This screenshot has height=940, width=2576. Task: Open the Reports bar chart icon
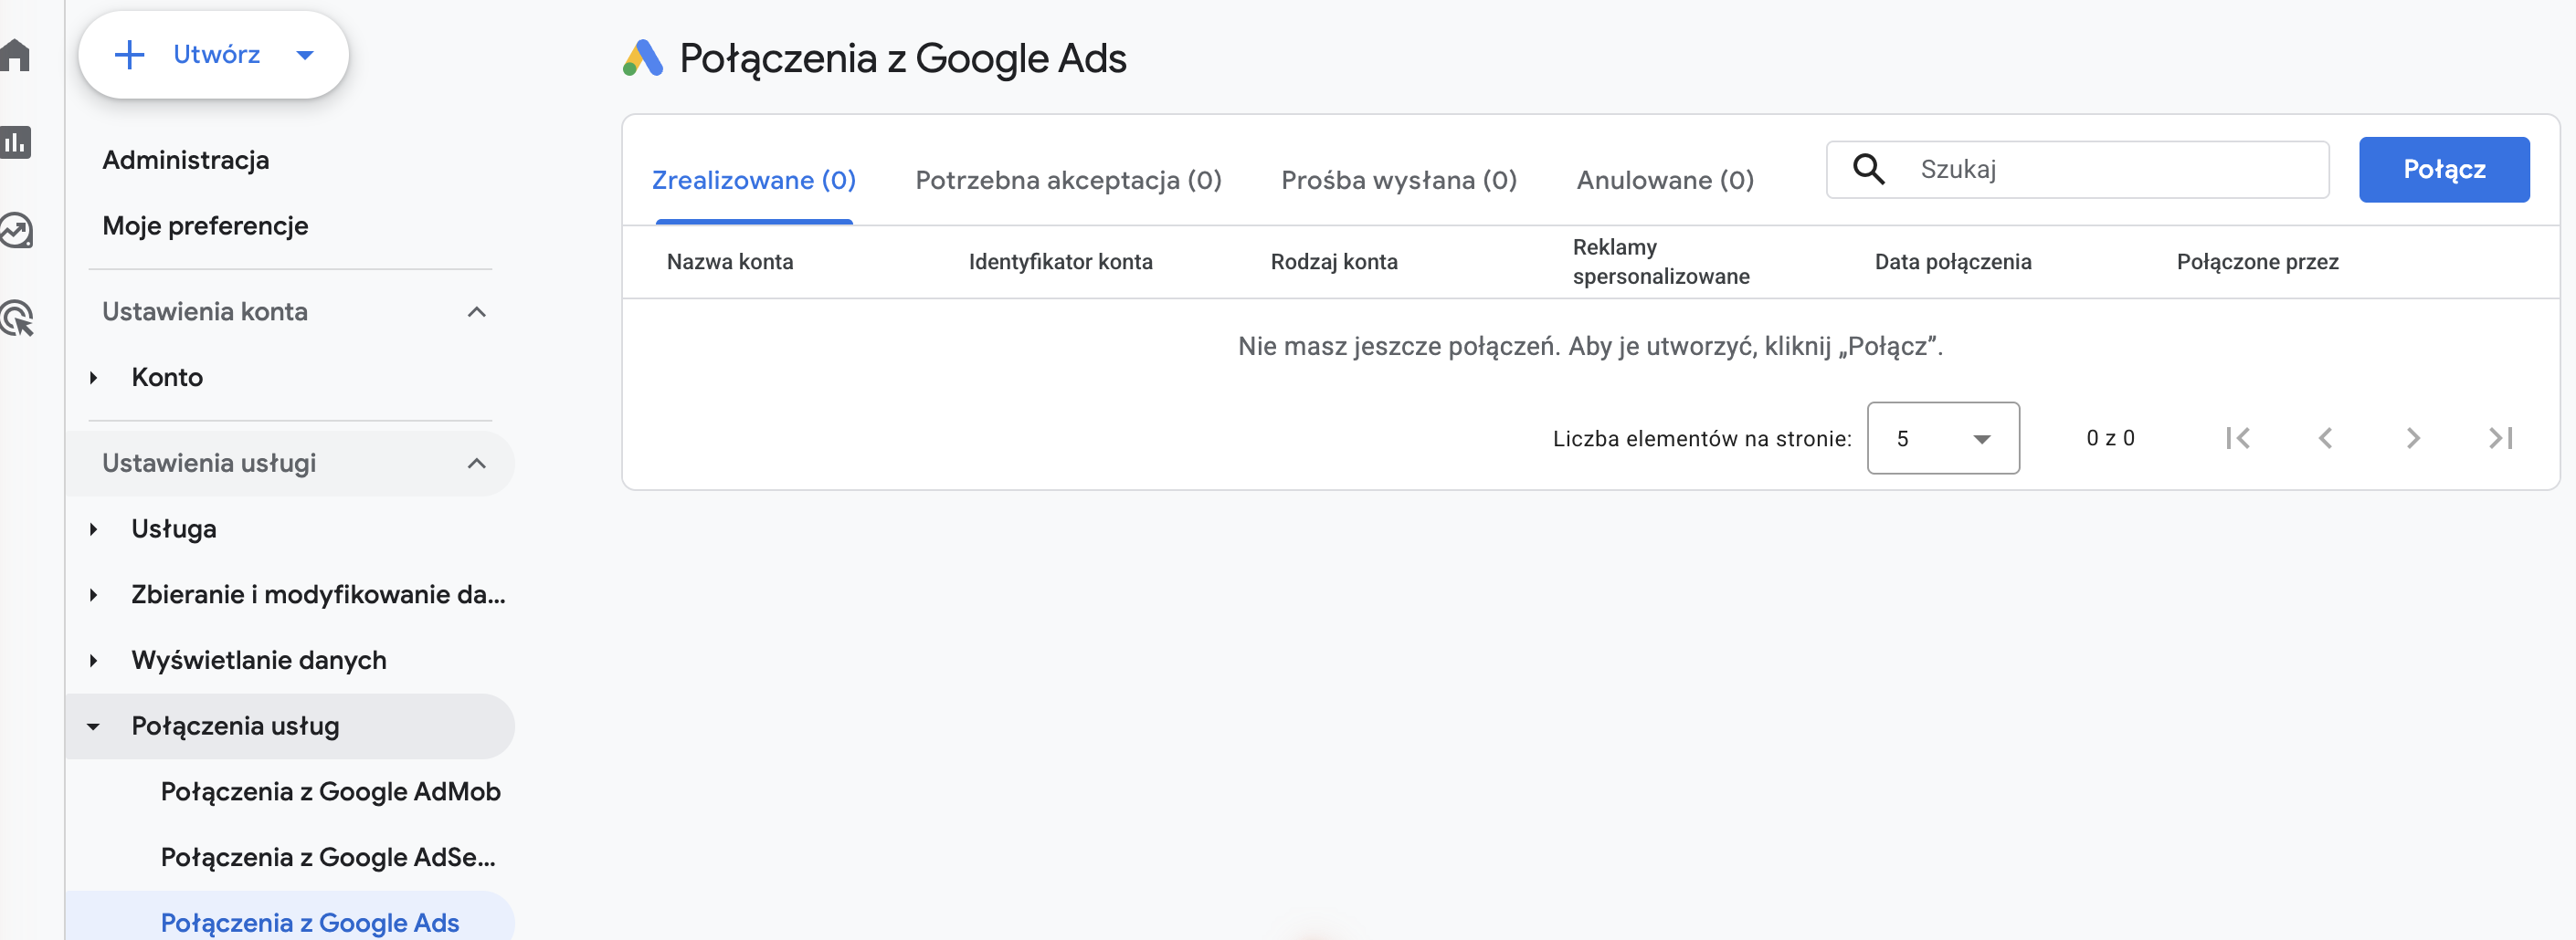pyautogui.click(x=16, y=141)
